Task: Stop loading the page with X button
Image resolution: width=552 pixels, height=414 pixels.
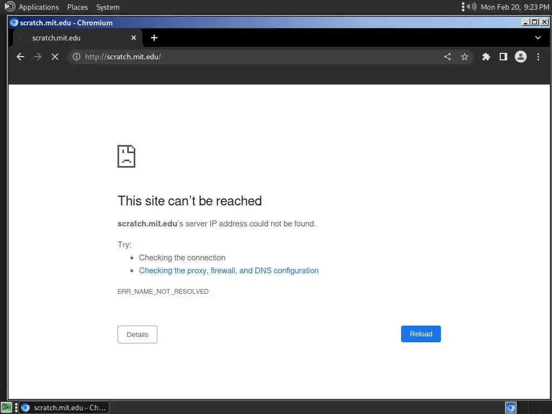Action: [55, 57]
